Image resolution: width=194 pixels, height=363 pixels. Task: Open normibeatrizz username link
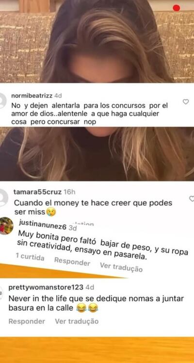click(32, 96)
